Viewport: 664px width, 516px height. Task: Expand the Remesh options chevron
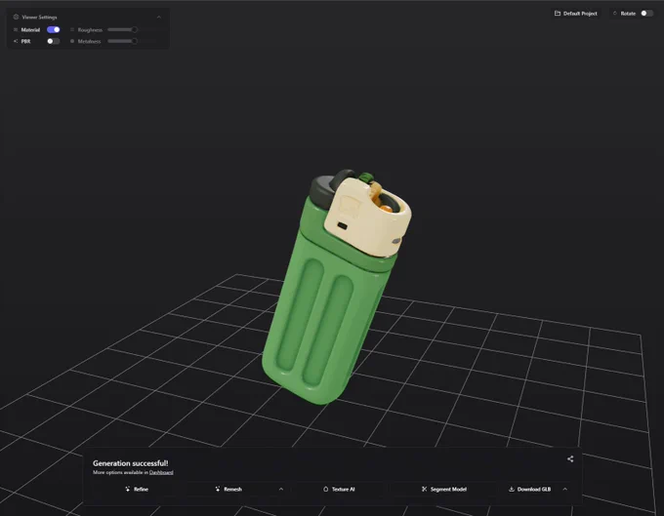click(x=281, y=489)
